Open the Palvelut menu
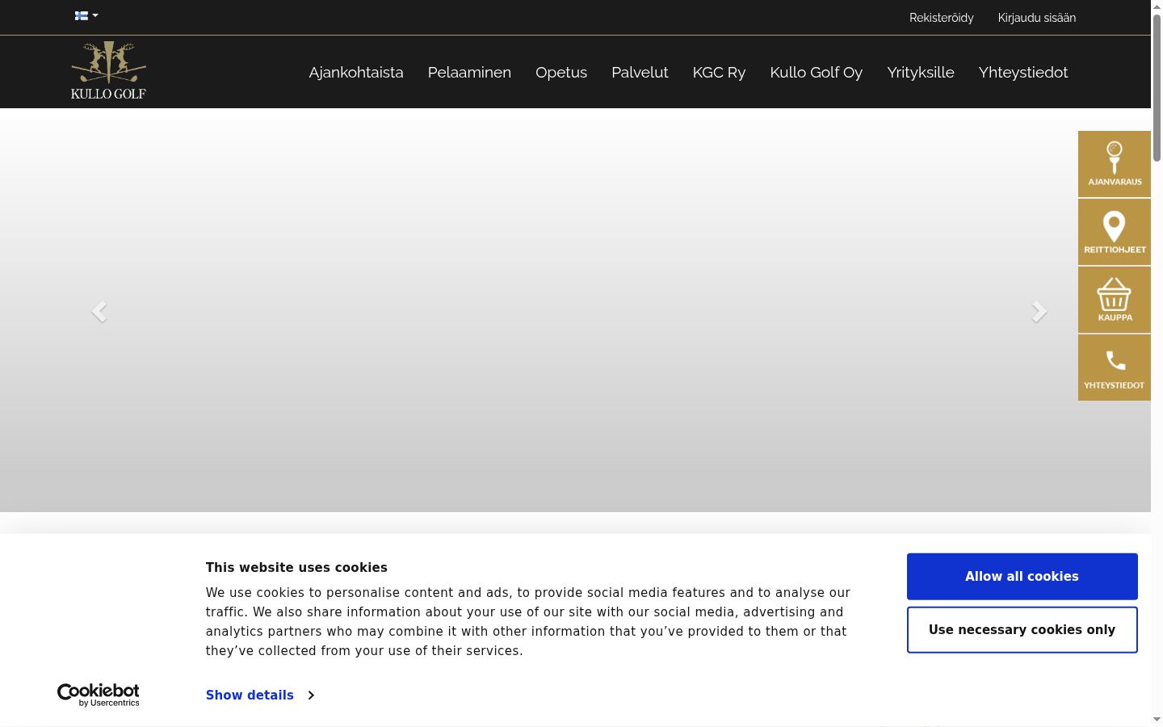Screen dimensions: 1163x727 click(640, 72)
